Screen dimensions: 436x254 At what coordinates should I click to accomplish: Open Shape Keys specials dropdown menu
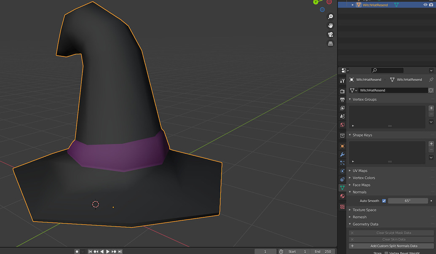(431, 158)
